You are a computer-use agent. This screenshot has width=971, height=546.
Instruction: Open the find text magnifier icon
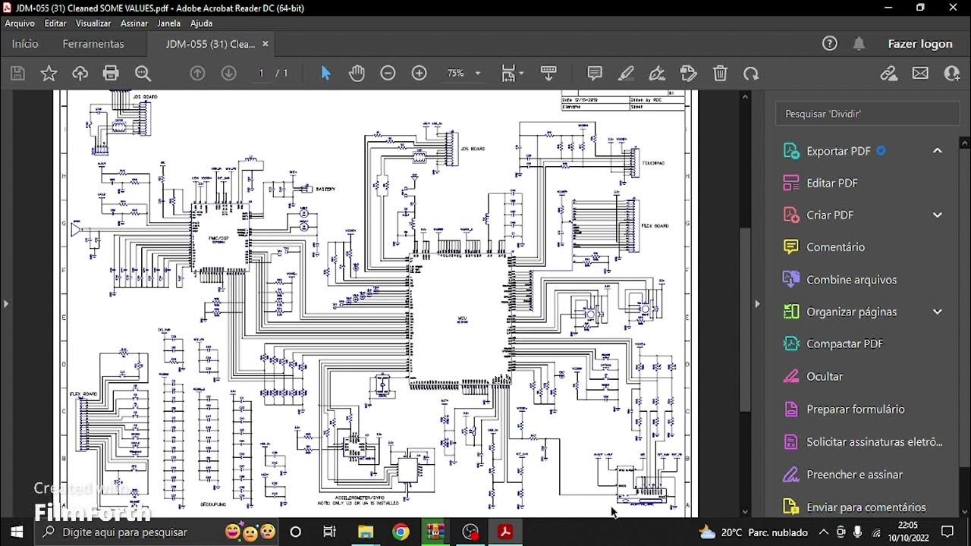coord(143,74)
